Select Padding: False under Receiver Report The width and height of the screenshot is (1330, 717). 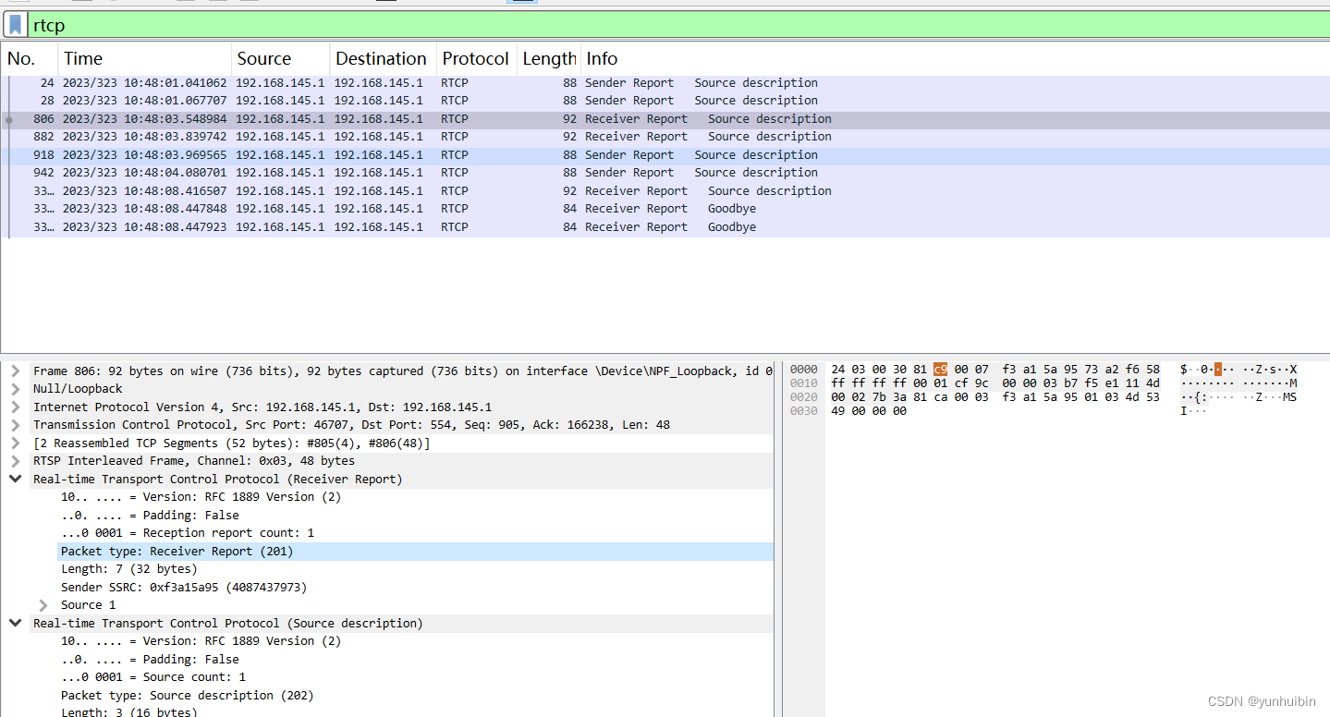tap(150, 516)
